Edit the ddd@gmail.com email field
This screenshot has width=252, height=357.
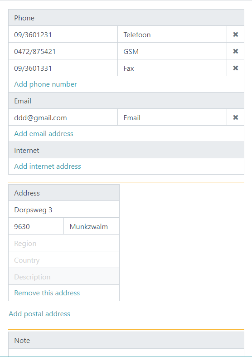pos(63,117)
